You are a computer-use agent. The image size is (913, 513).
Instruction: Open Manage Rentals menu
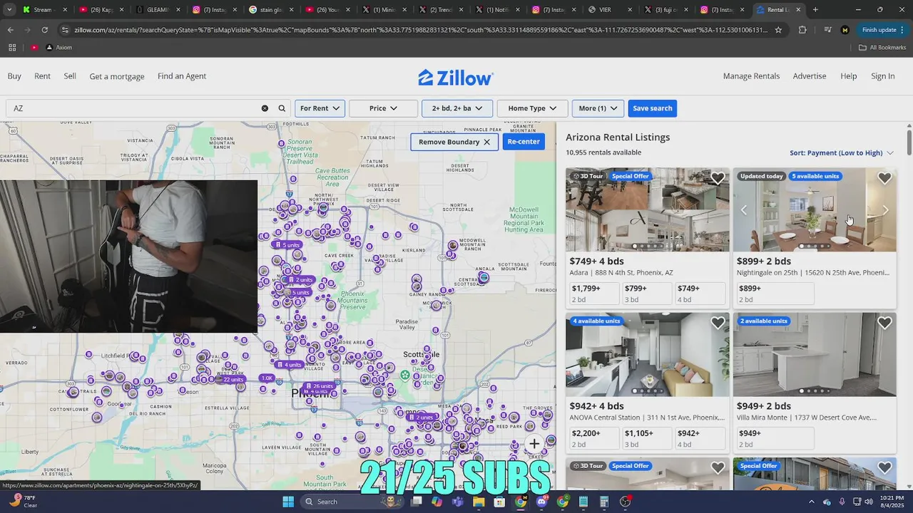pyautogui.click(x=751, y=76)
